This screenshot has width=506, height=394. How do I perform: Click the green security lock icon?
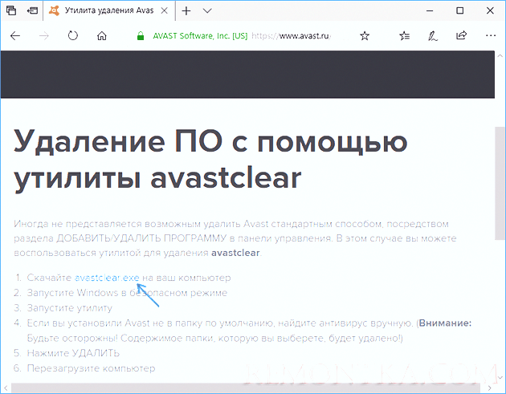tap(141, 35)
